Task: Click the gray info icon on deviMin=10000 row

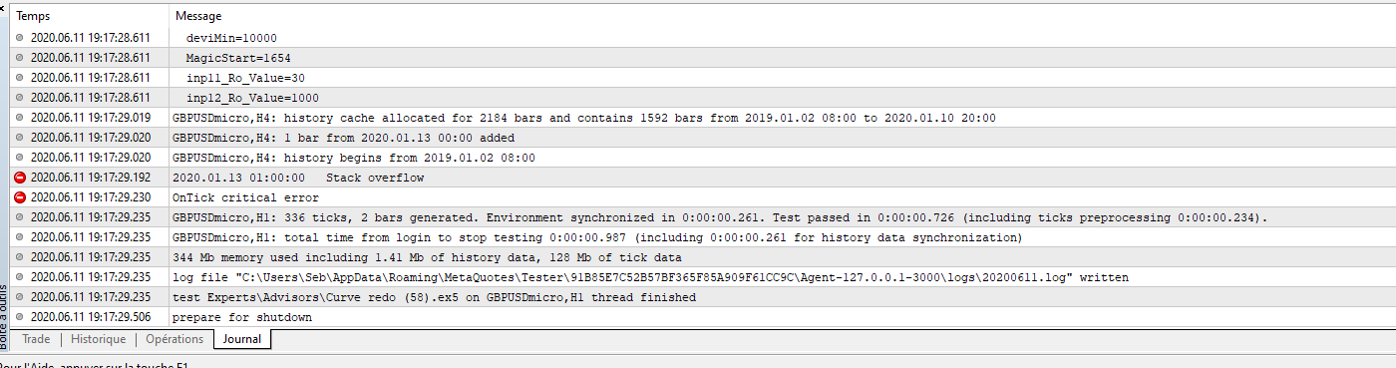Action: pyautogui.click(x=20, y=38)
